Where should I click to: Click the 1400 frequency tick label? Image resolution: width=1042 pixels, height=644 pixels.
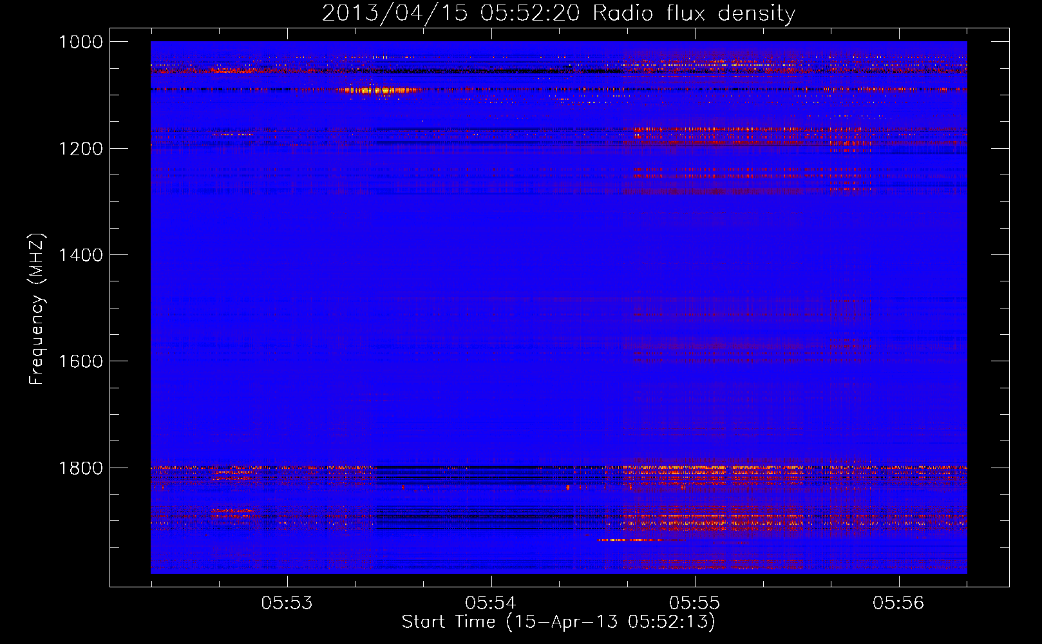coord(81,255)
